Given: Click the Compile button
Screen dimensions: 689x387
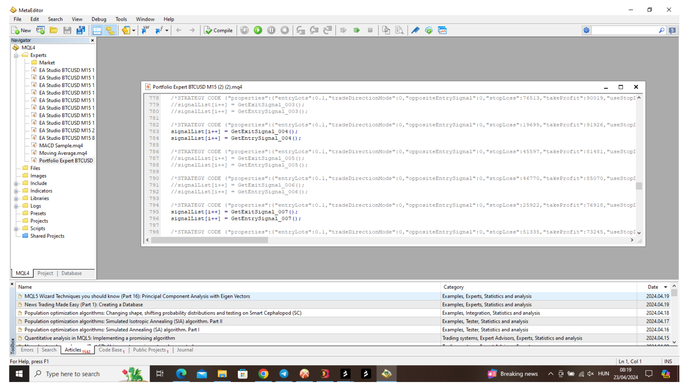Looking at the screenshot, I should [218, 30].
